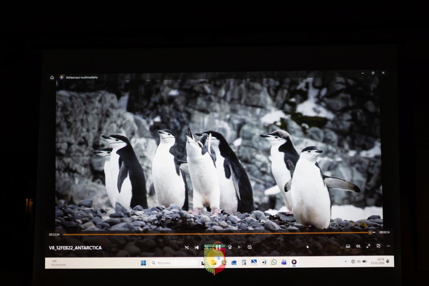The width and height of the screenshot is (429, 286).
Task: Toggle shuffle playback mode
Action: [x=187, y=247]
